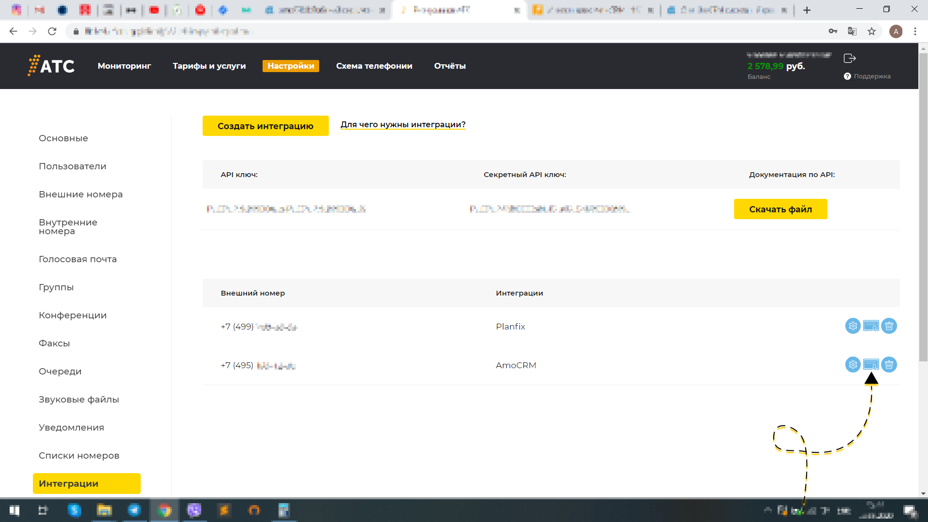Click the ATC logo
The image size is (928, 522).
click(51, 66)
